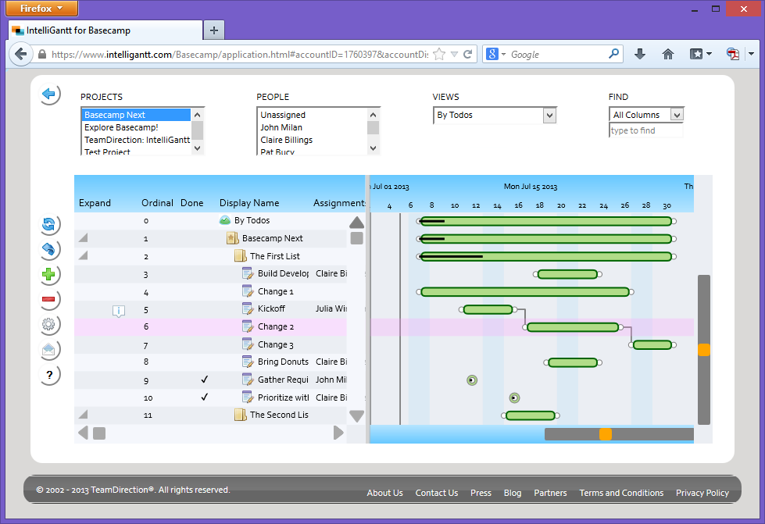Open the About Us footer link
This screenshot has height=524, width=765.
(x=385, y=493)
